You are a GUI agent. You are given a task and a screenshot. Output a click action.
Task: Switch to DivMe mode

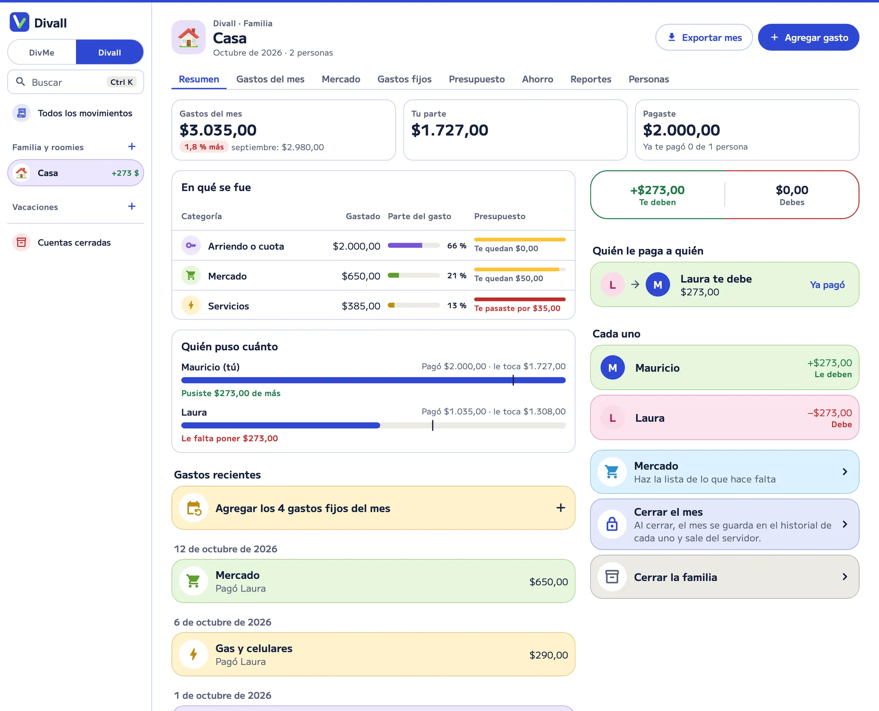click(x=42, y=52)
